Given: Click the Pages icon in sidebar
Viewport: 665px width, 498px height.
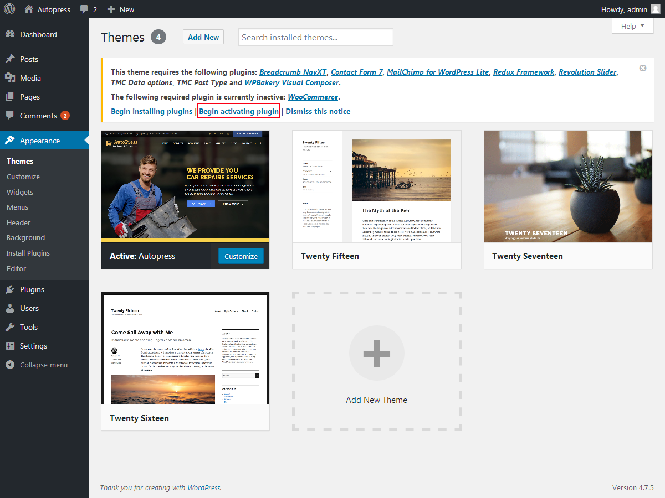Looking at the screenshot, I should tap(10, 97).
